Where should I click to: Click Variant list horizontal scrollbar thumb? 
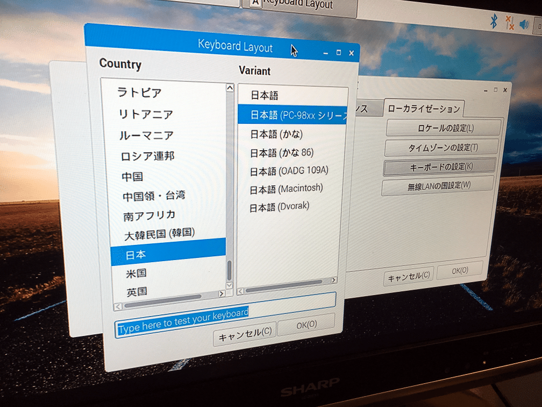coord(284,286)
